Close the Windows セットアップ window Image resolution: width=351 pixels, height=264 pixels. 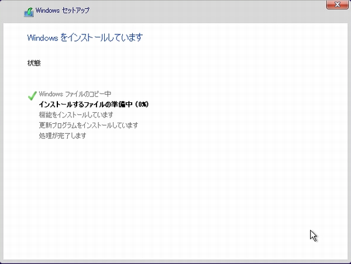point(337,5)
